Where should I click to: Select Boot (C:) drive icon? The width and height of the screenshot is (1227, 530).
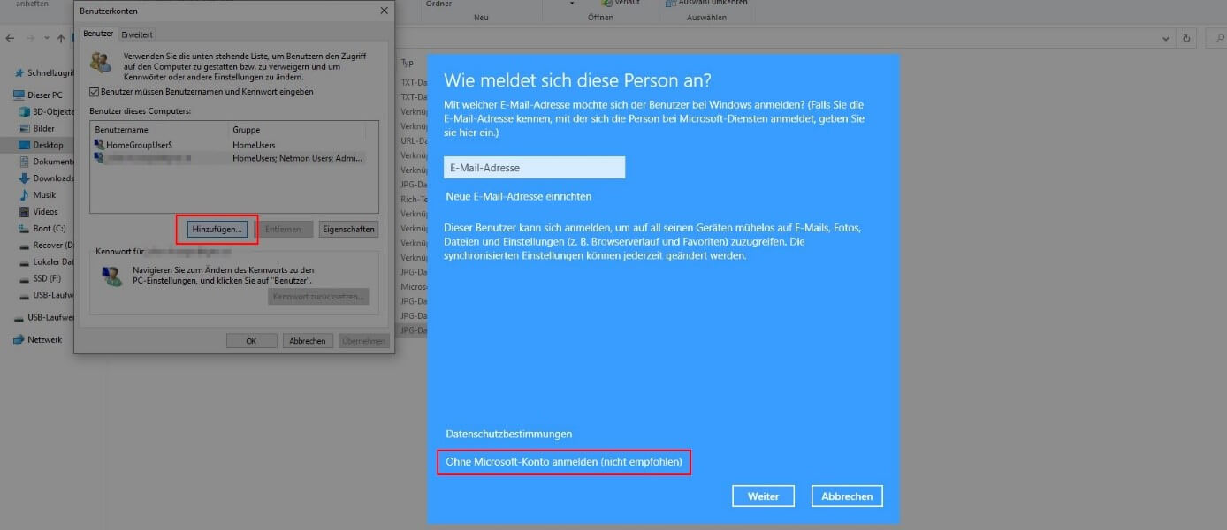click(x=25, y=229)
